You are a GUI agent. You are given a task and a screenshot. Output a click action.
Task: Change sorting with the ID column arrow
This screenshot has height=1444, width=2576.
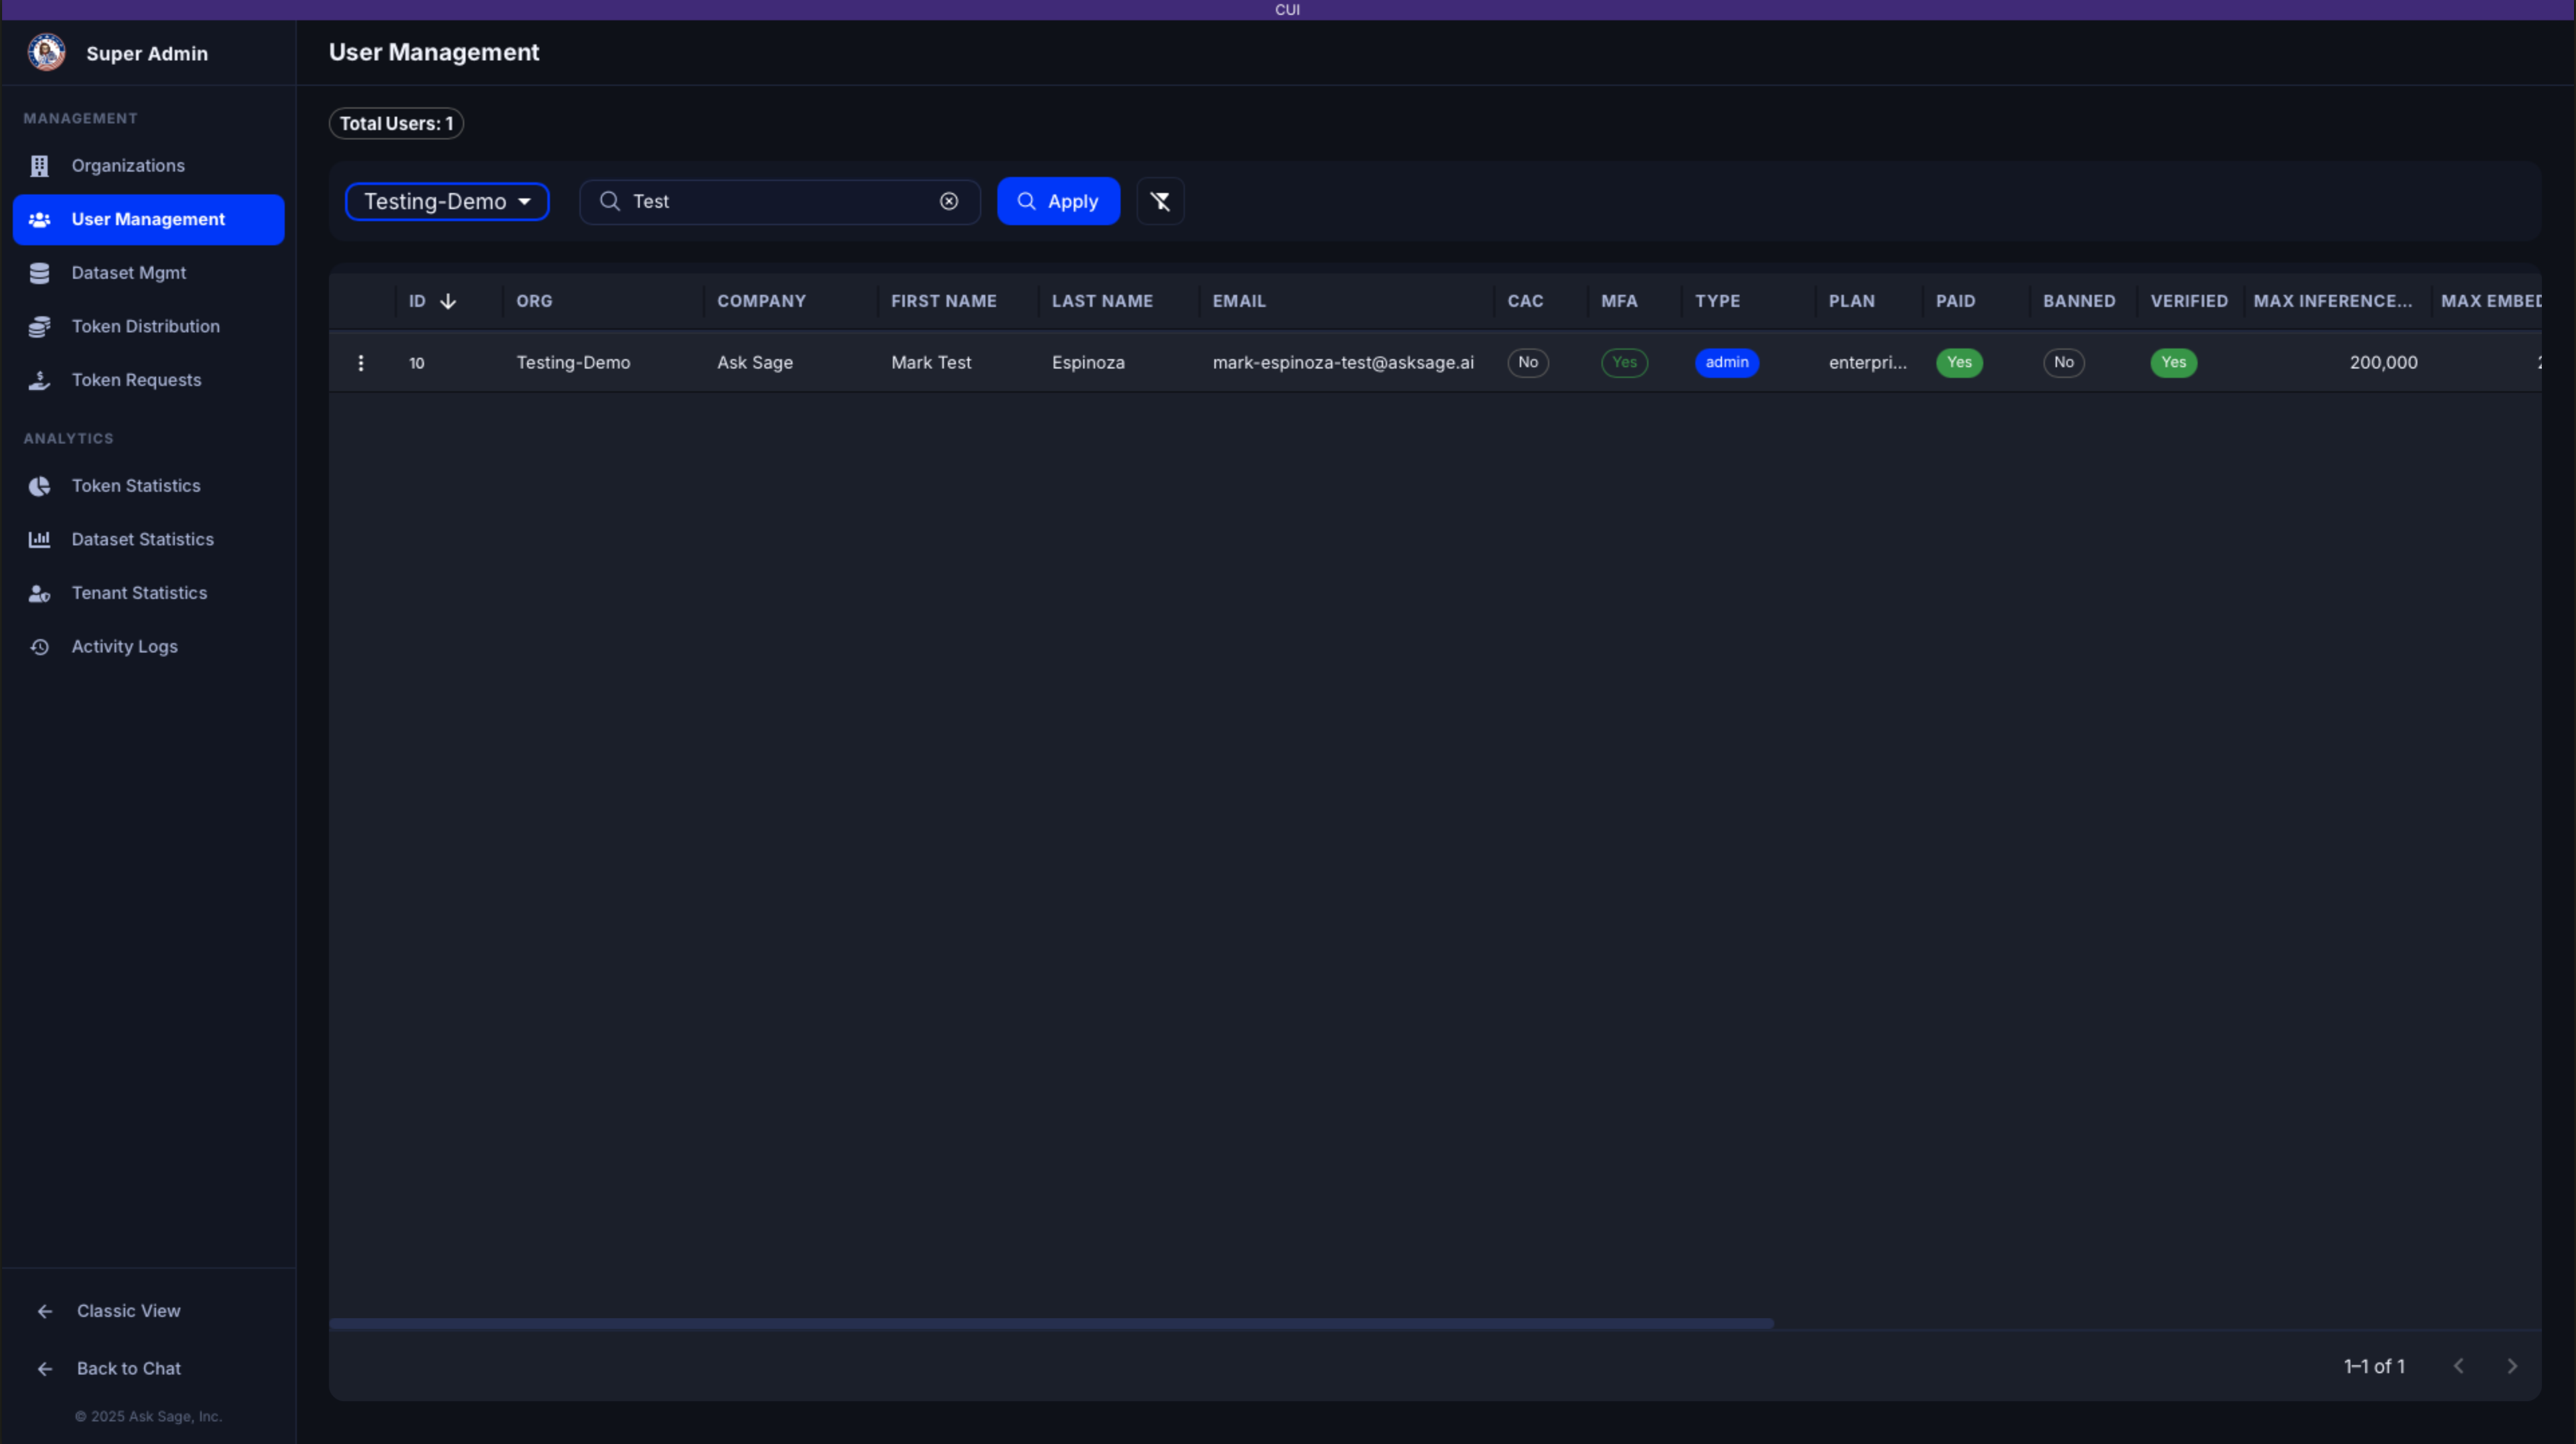447,300
